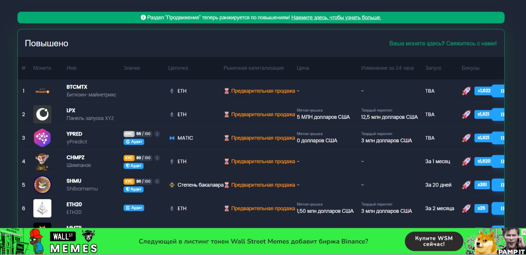Sort by the Цепочка column header
Screen dimensions: 526x255
click(x=178, y=68)
